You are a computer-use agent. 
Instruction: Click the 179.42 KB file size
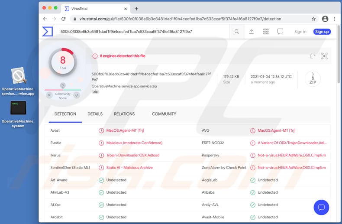point(231,77)
